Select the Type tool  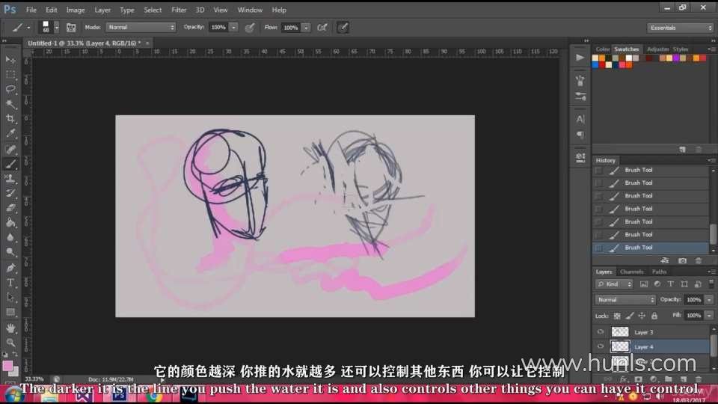point(11,282)
